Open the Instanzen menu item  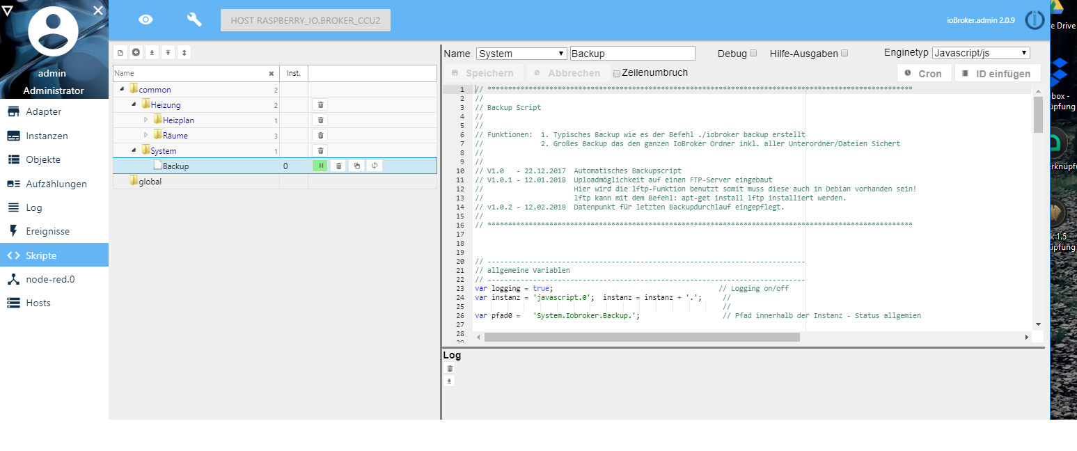point(54,136)
